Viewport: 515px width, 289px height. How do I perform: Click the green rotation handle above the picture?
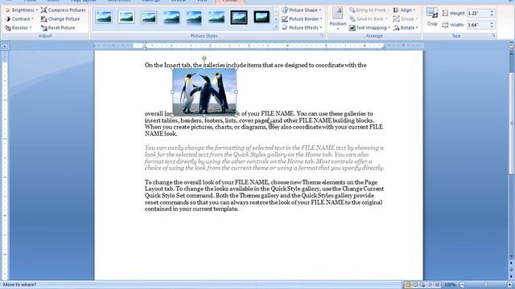204,59
